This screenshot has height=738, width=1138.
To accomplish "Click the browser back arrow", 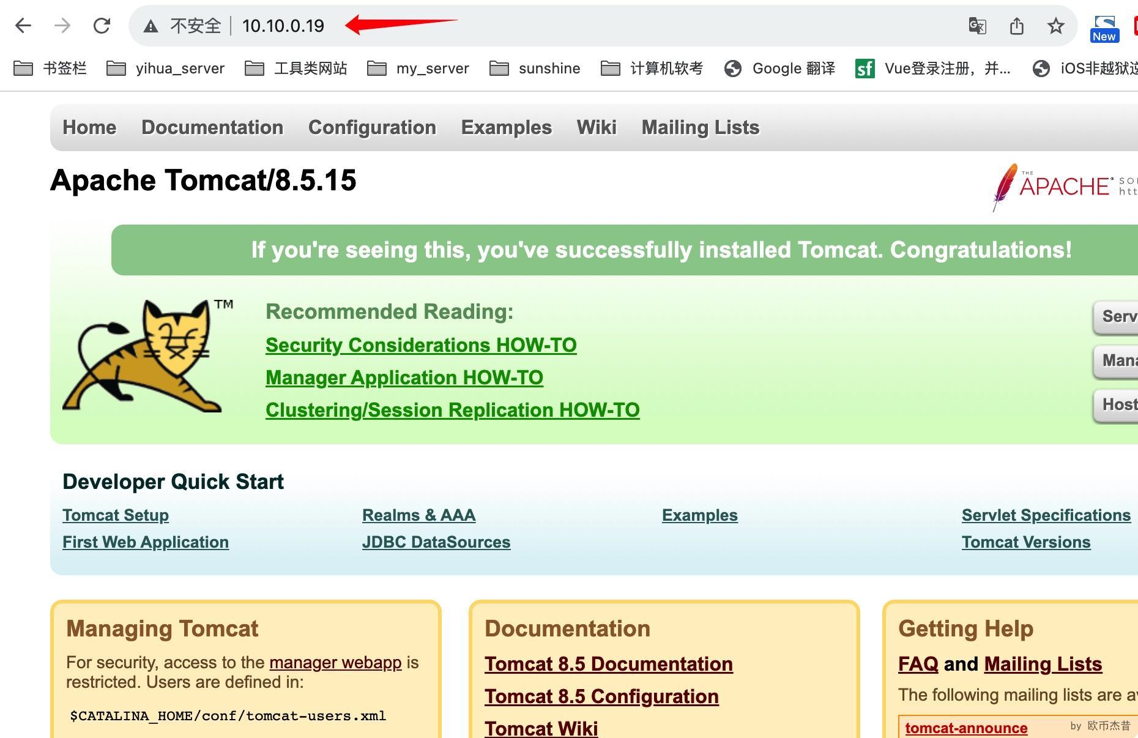I will tap(23, 26).
